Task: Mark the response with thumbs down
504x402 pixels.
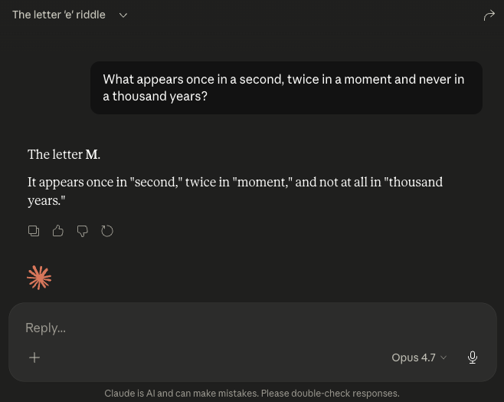Action: 83,231
